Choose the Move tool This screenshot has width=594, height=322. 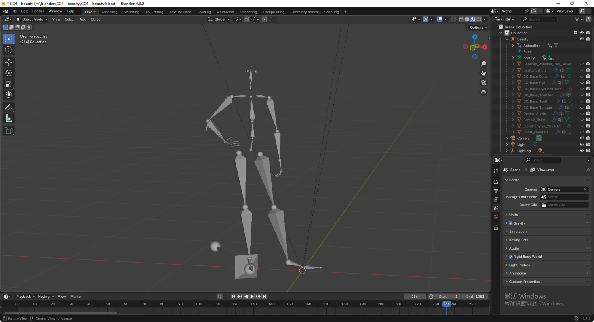9,62
